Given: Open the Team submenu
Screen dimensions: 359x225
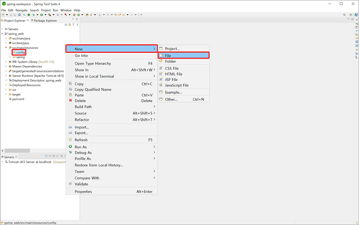Looking at the screenshot, I should [112, 172].
